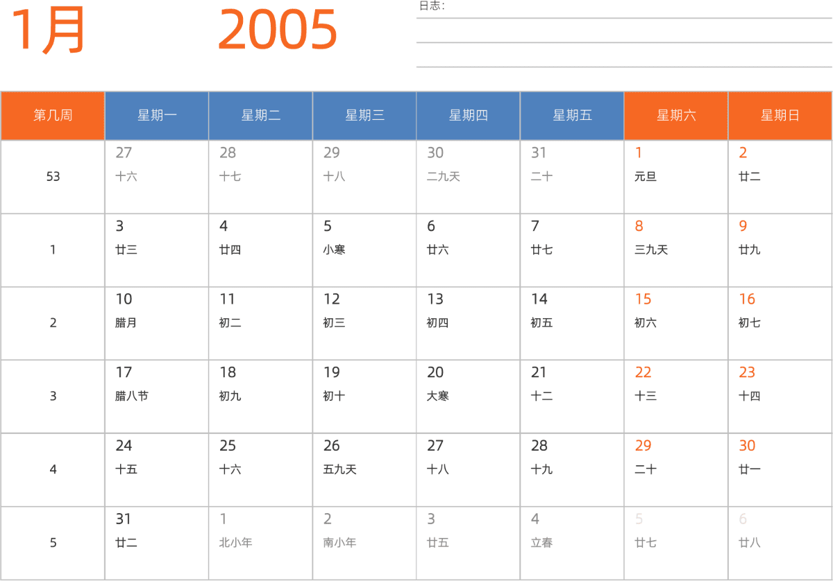Screen dimensions: 833x581
Task: Select the greyed date labeled 廿七
Action: pos(676,544)
